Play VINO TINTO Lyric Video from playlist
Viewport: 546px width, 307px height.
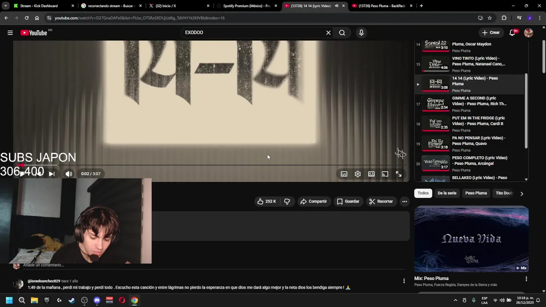[469, 64]
